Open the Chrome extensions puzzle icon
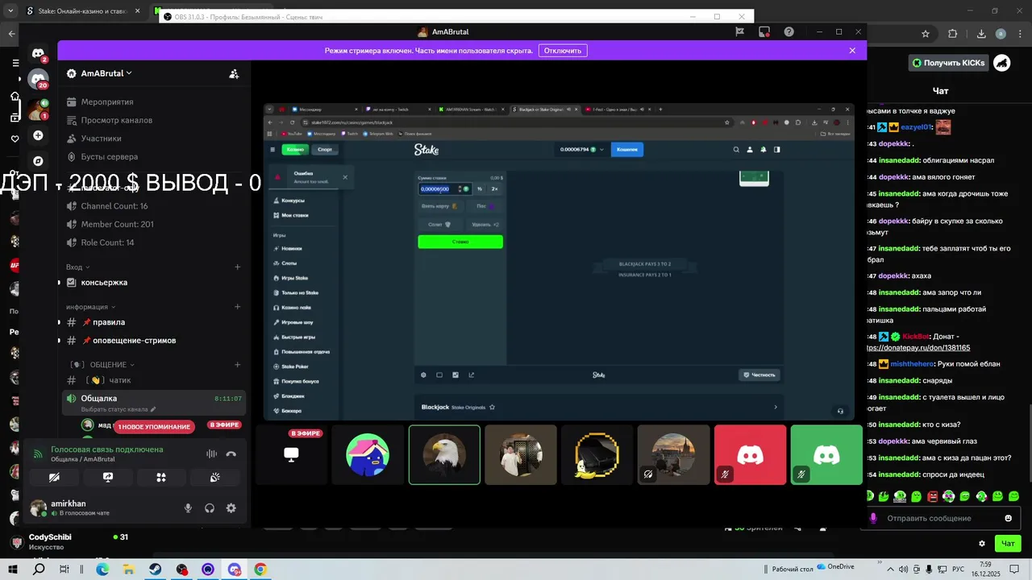 coord(952,34)
